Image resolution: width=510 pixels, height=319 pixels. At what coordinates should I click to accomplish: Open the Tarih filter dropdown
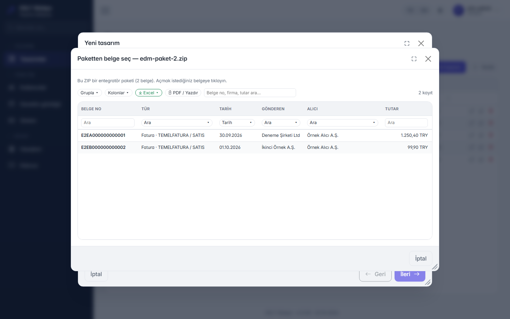click(x=237, y=123)
